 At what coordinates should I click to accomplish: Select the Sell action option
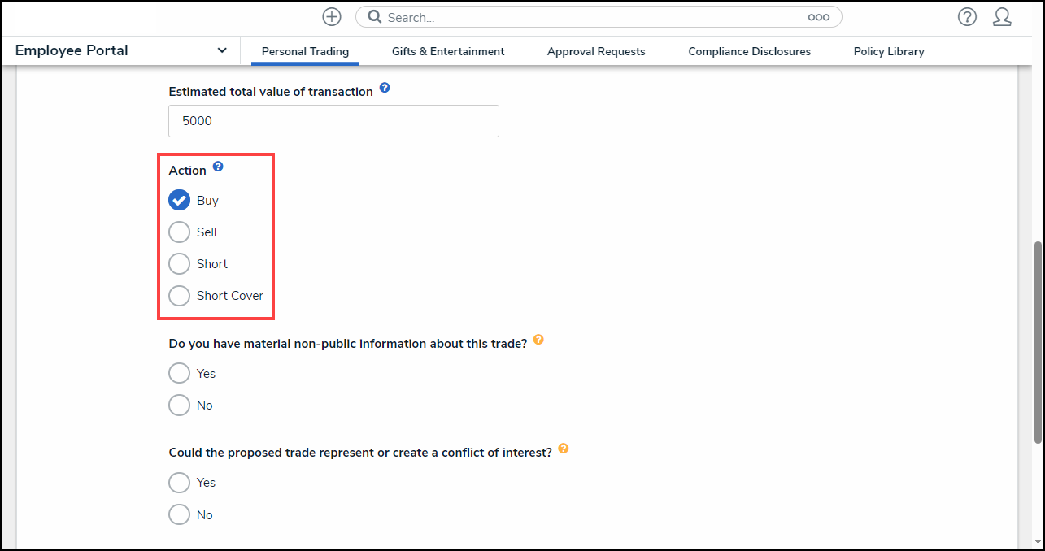pos(179,232)
